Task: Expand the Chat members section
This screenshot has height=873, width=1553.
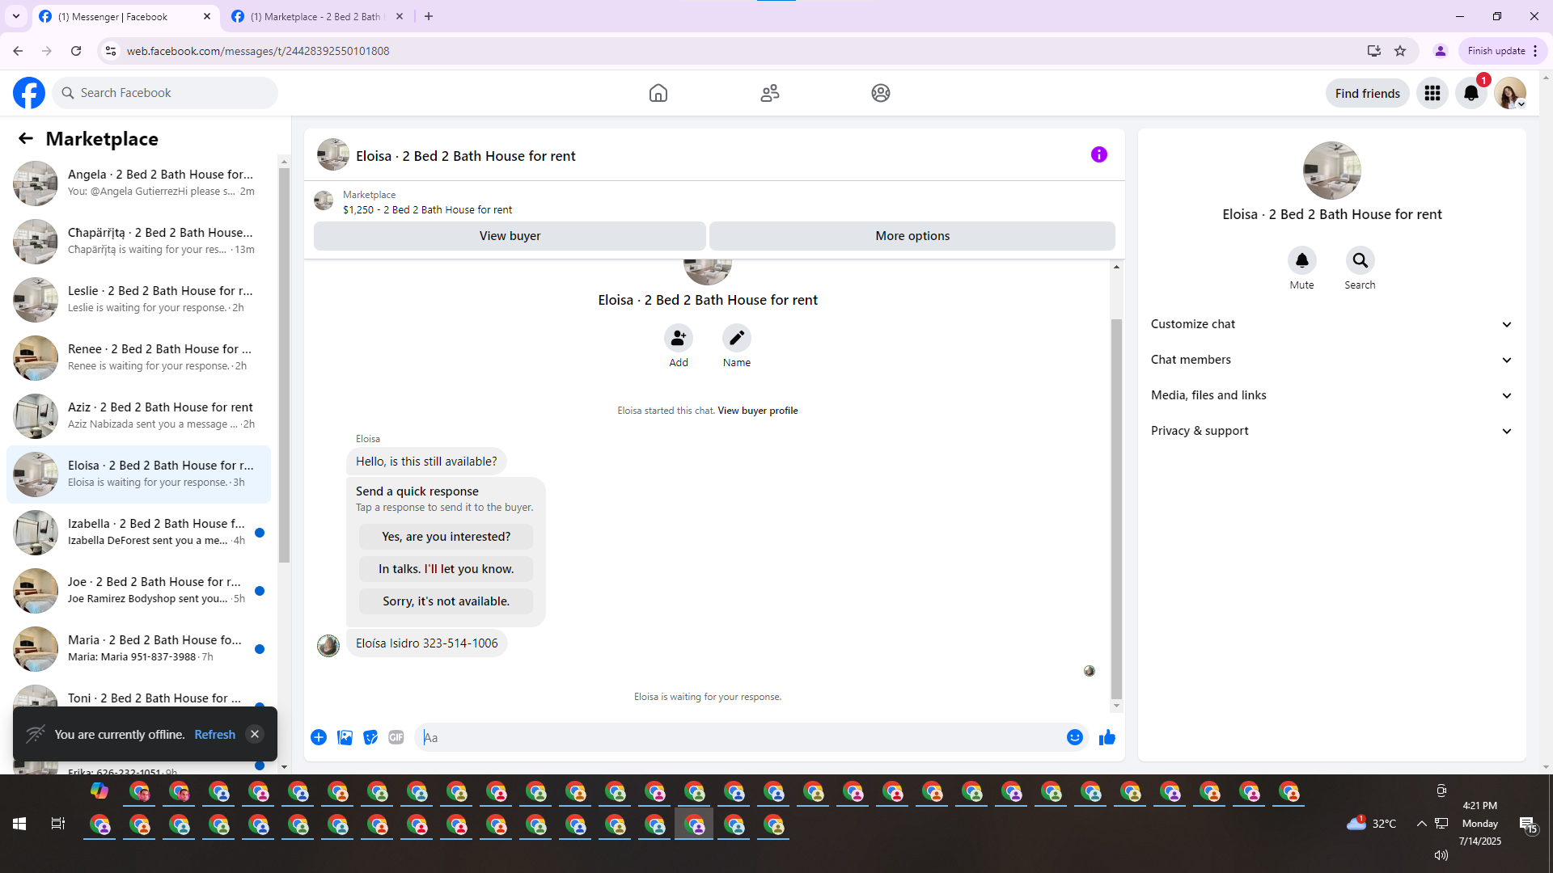Action: pyautogui.click(x=1331, y=360)
